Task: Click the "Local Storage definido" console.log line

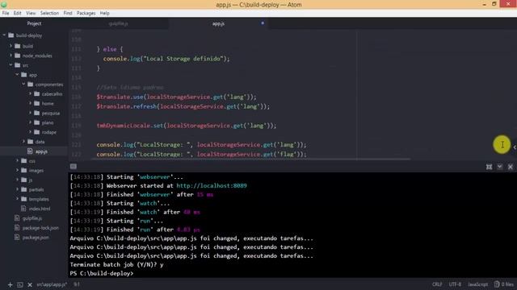Action: click(166, 59)
